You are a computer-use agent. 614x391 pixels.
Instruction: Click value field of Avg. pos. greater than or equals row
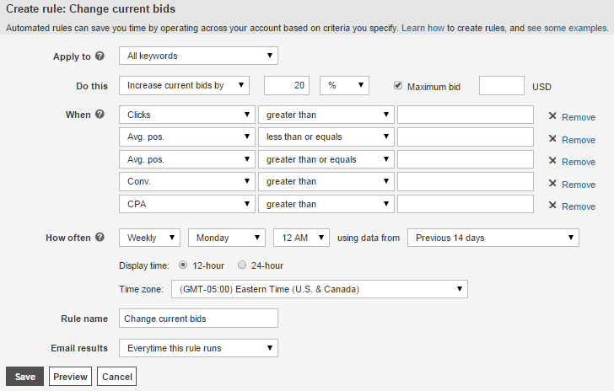coord(466,159)
